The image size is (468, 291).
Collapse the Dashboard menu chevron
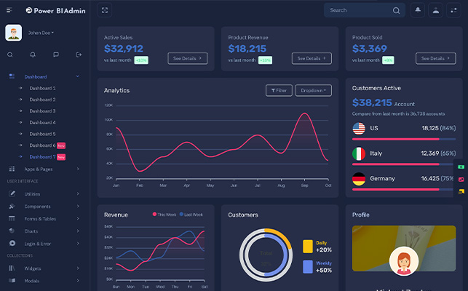click(78, 76)
